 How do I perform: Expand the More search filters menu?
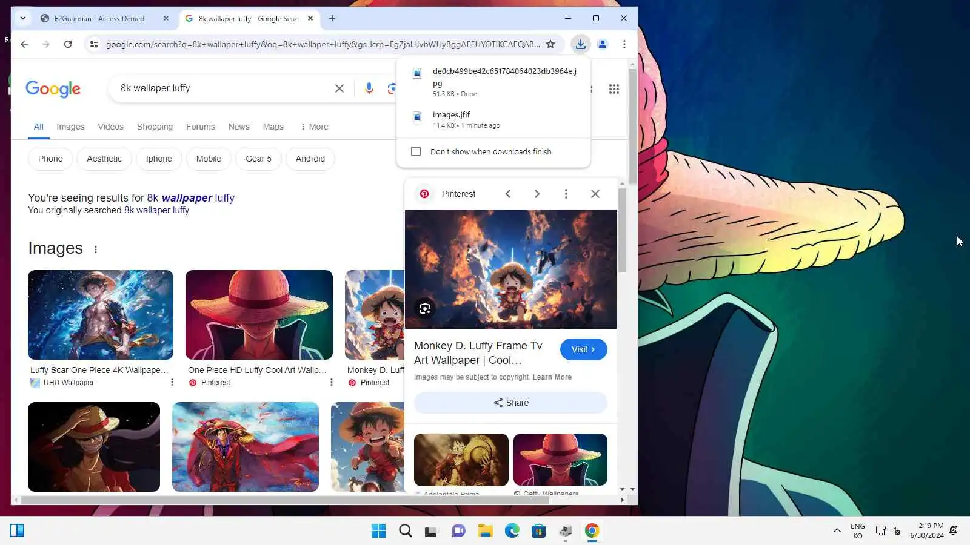click(x=314, y=127)
